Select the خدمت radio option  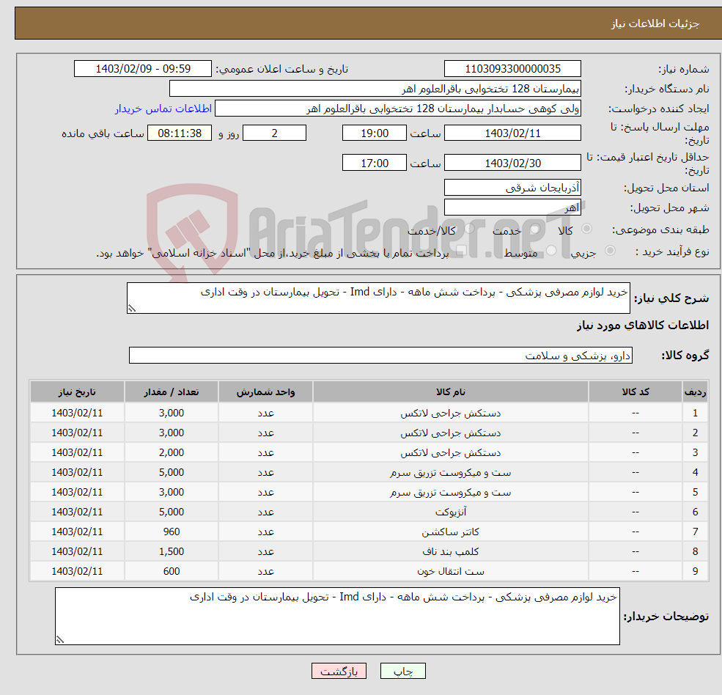534,229
